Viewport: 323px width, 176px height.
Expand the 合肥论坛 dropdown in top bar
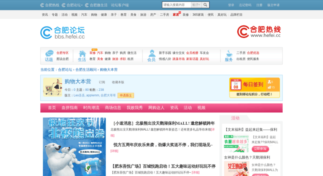(x=72, y=5)
